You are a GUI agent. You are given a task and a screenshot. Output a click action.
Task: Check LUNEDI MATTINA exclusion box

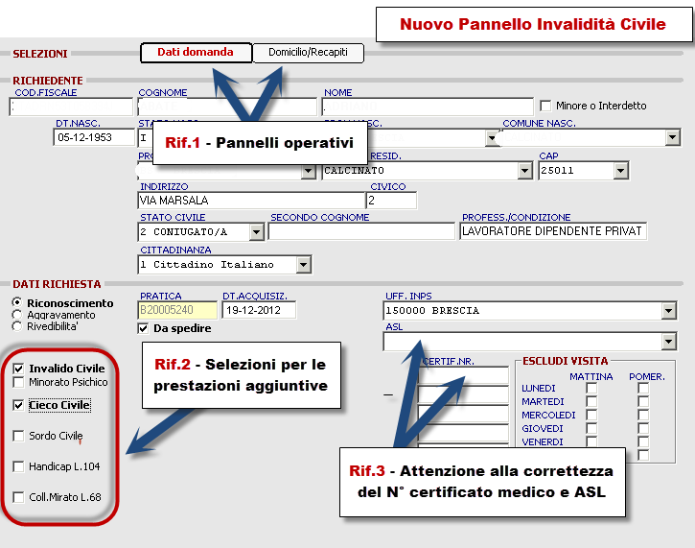point(591,389)
